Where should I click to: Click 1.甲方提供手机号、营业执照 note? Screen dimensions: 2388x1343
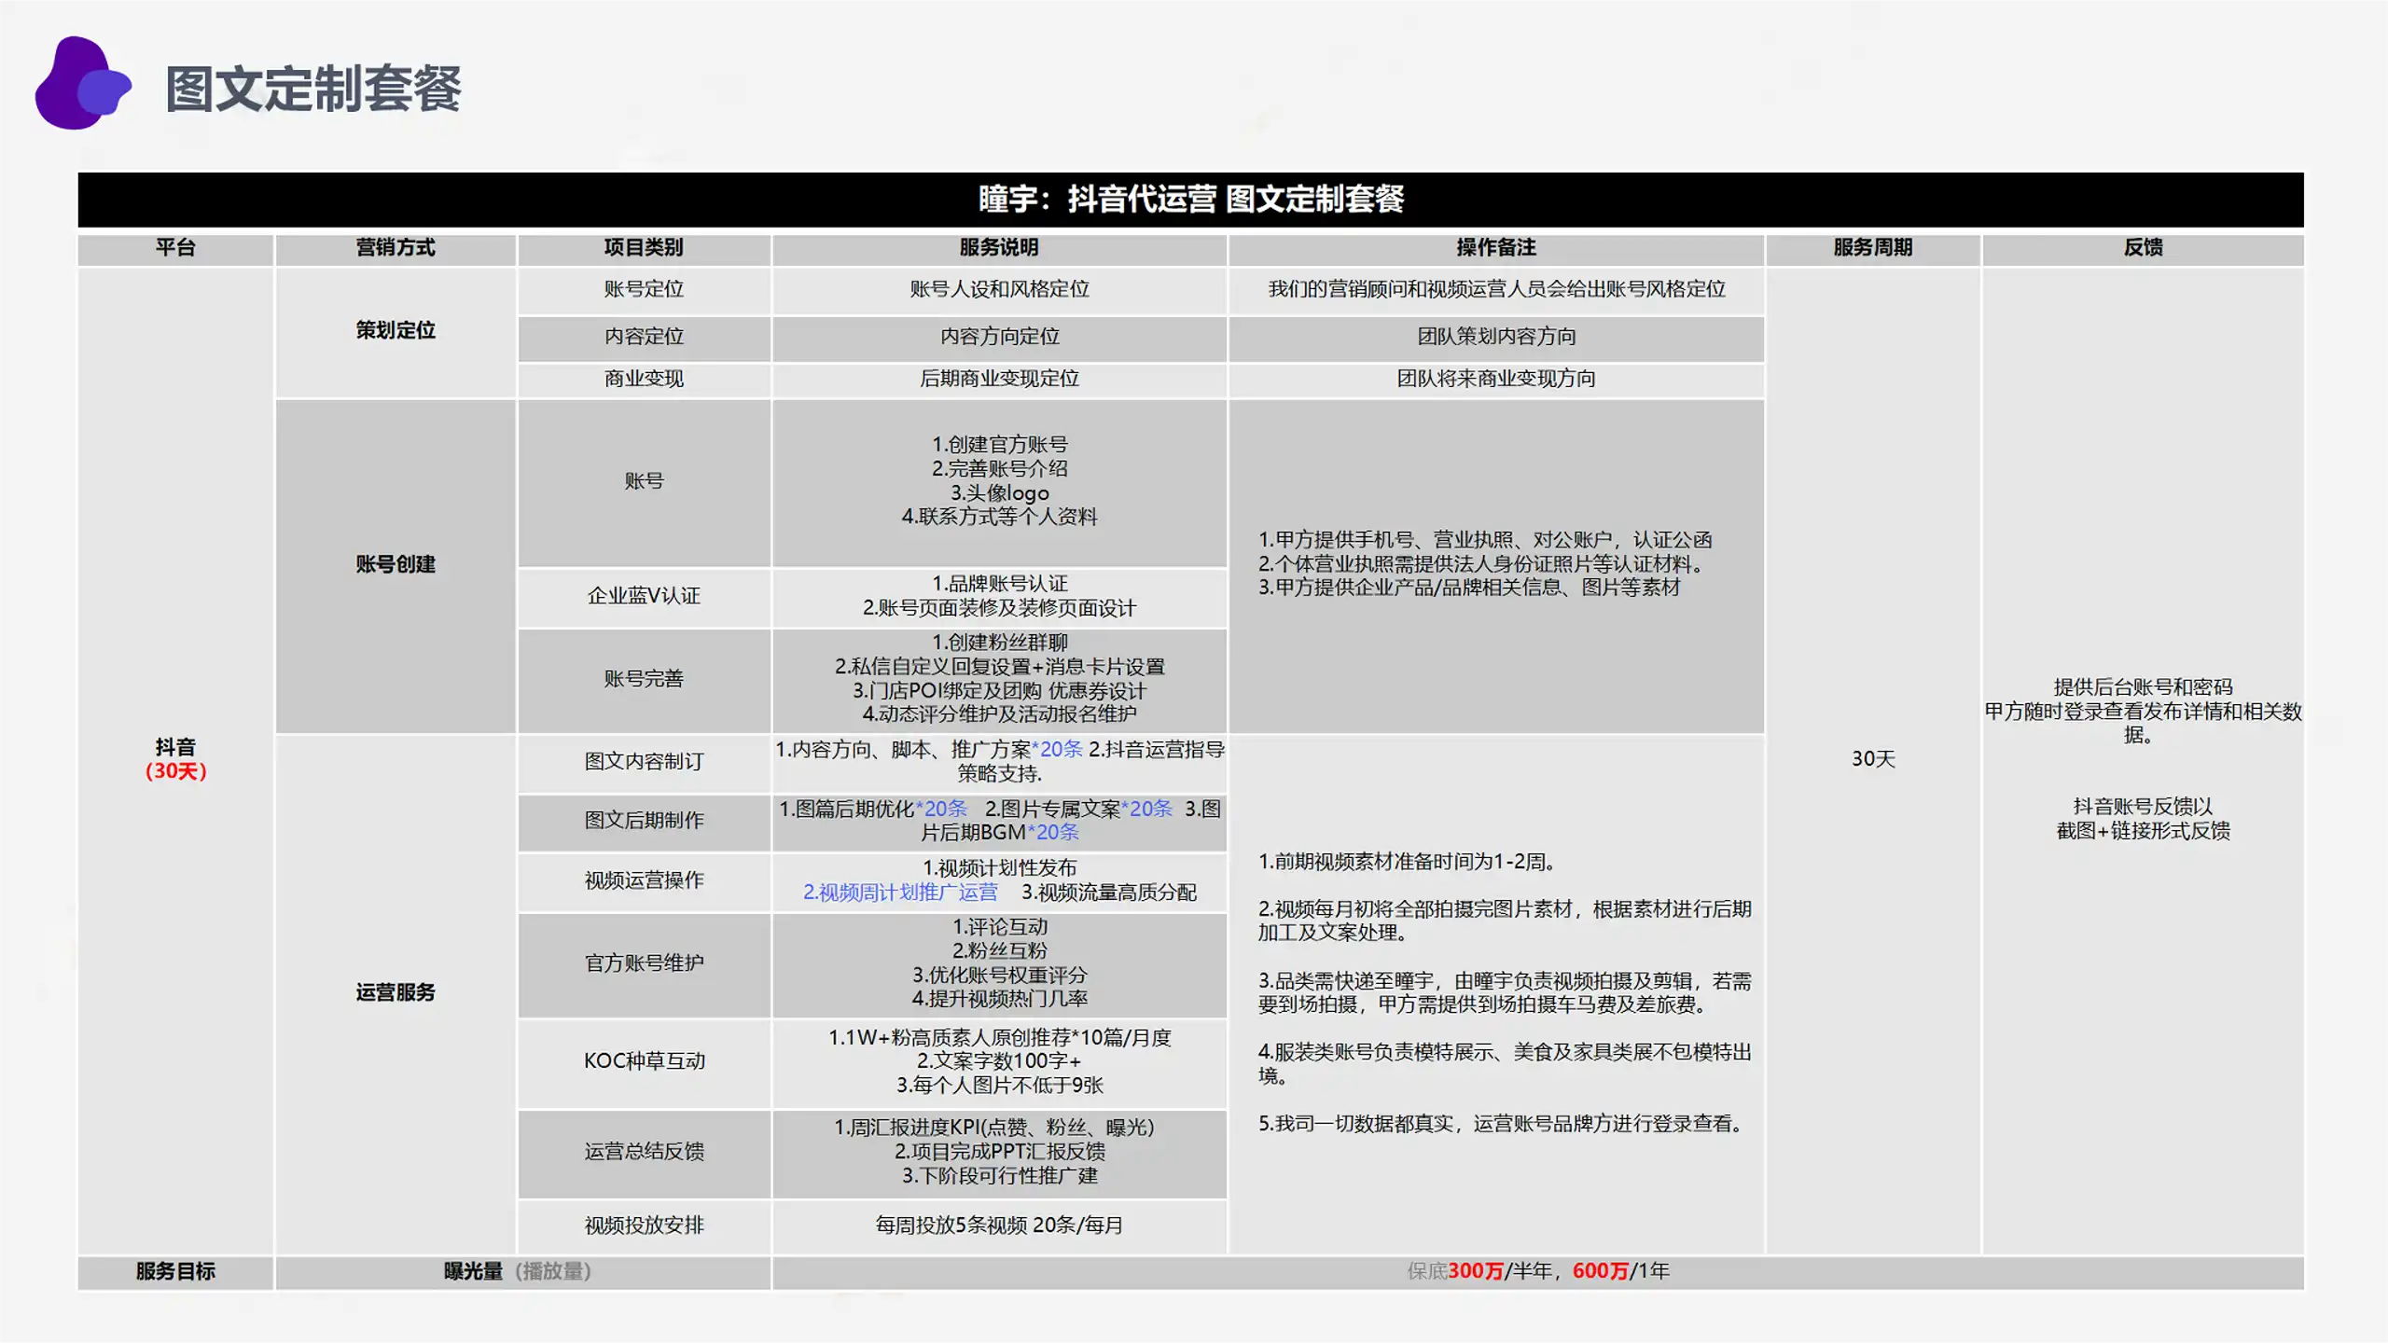(x=1485, y=541)
